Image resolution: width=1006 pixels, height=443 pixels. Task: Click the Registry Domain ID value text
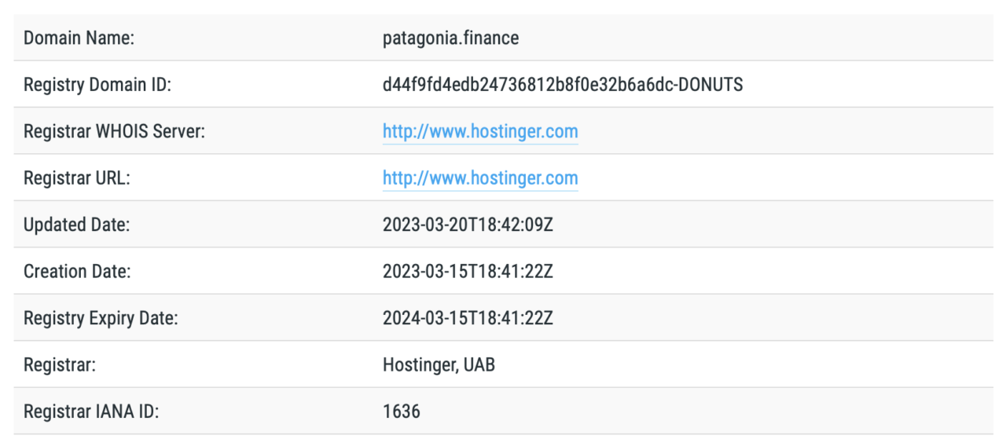(563, 84)
